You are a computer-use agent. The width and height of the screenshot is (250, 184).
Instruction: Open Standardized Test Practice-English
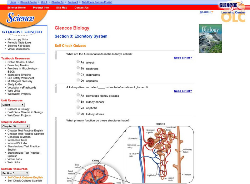24,148
